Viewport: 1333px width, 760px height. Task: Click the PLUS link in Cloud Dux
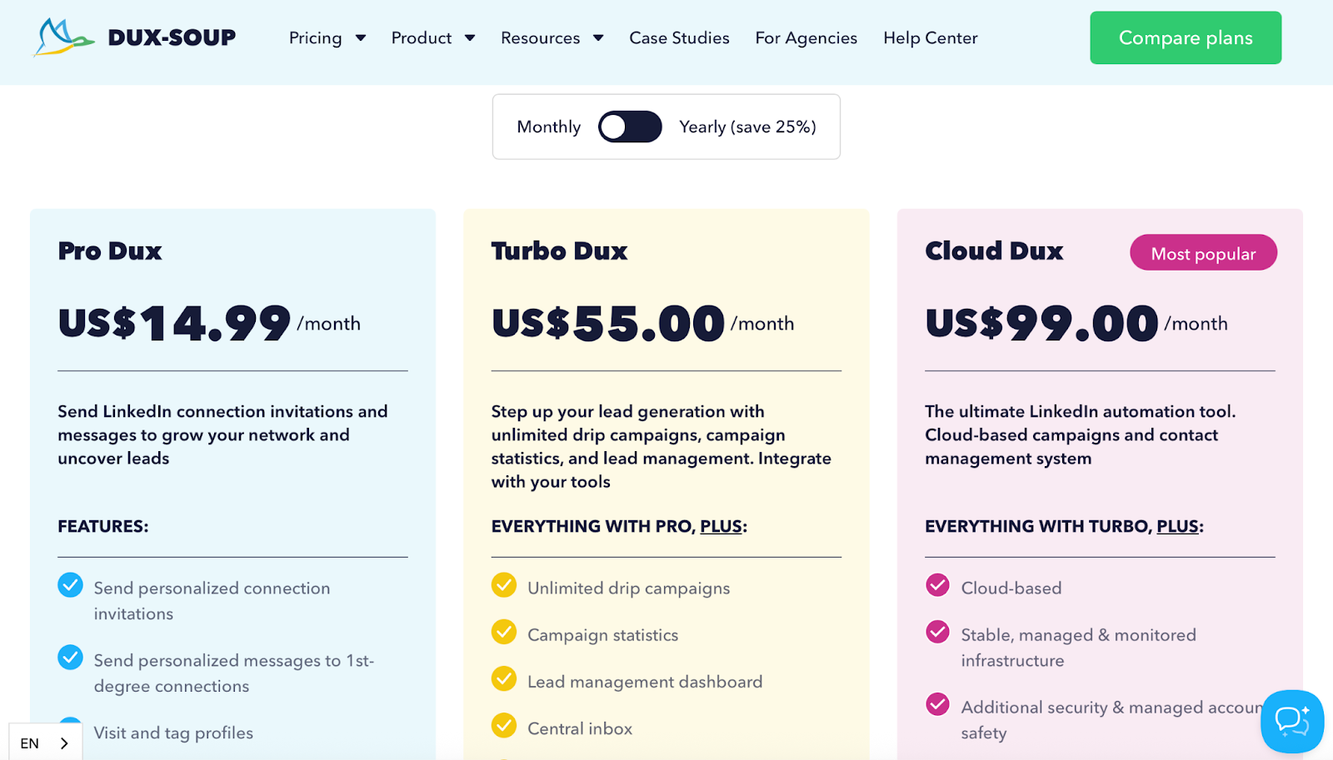pos(1177,526)
